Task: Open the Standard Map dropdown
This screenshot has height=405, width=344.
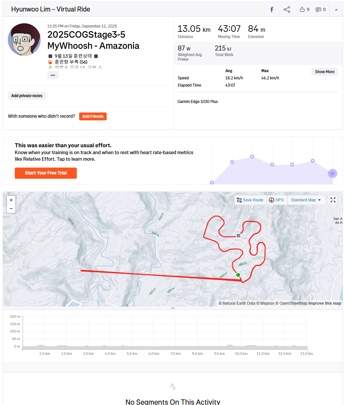Action: point(306,200)
